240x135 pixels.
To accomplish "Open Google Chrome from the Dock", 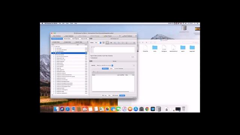I will pos(147,109).
